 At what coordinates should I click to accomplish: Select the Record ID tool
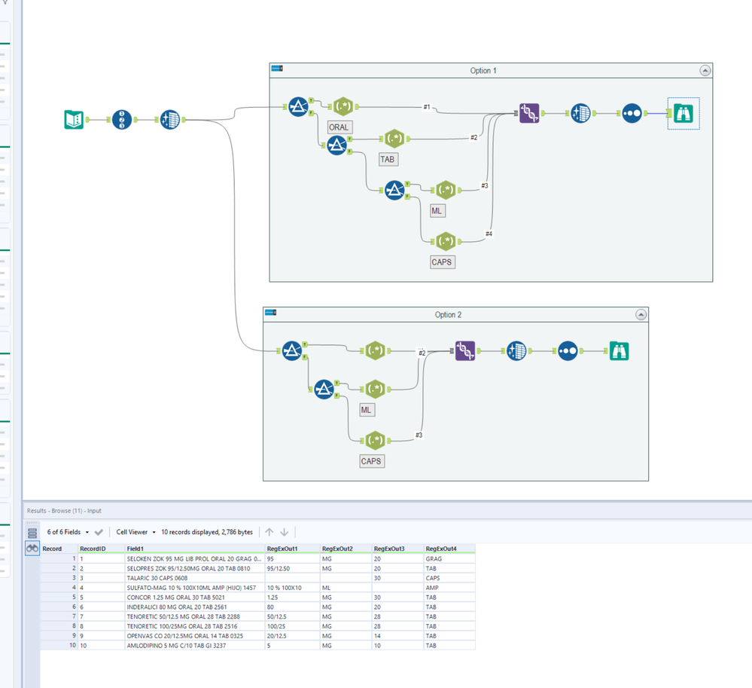coord(122,120)
